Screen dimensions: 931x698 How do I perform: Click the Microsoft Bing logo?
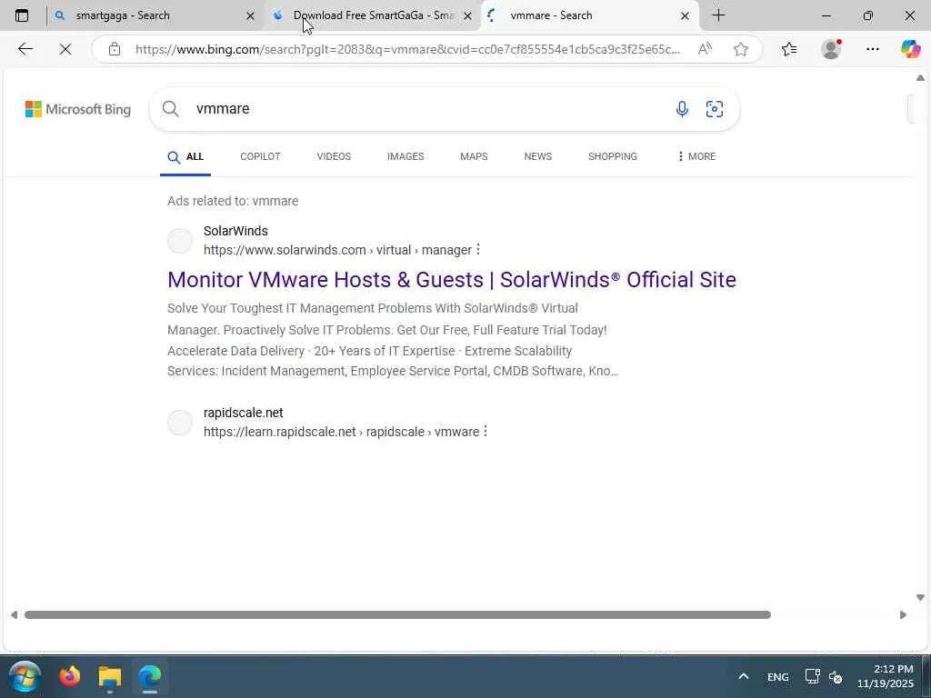[78, 109]
